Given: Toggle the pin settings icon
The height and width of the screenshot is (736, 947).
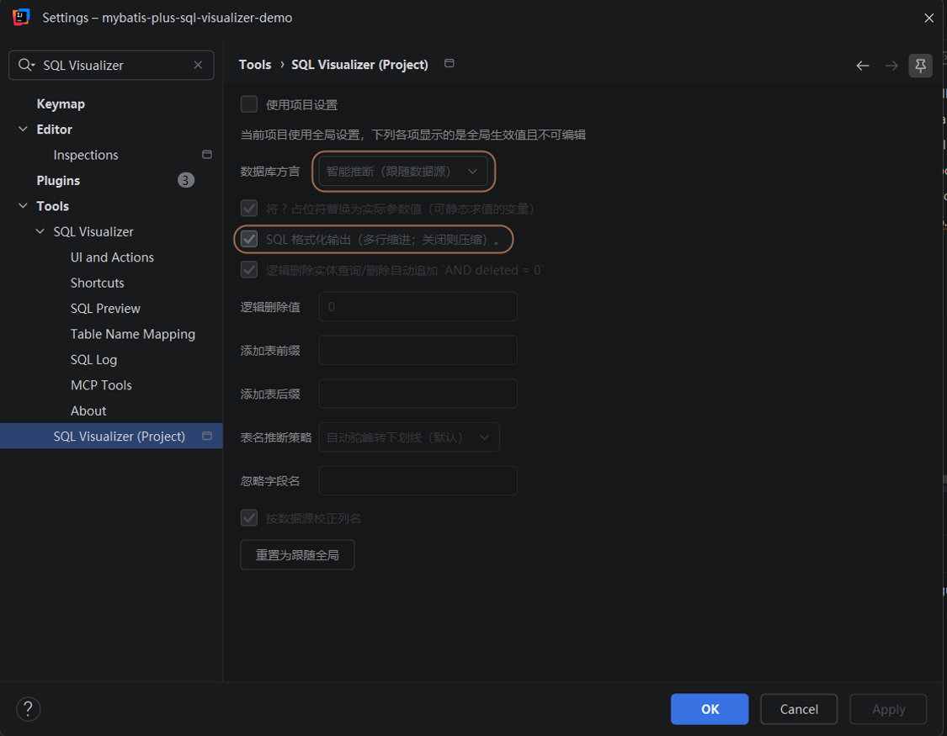Looking at the screenshot, I should pos(920,65).
